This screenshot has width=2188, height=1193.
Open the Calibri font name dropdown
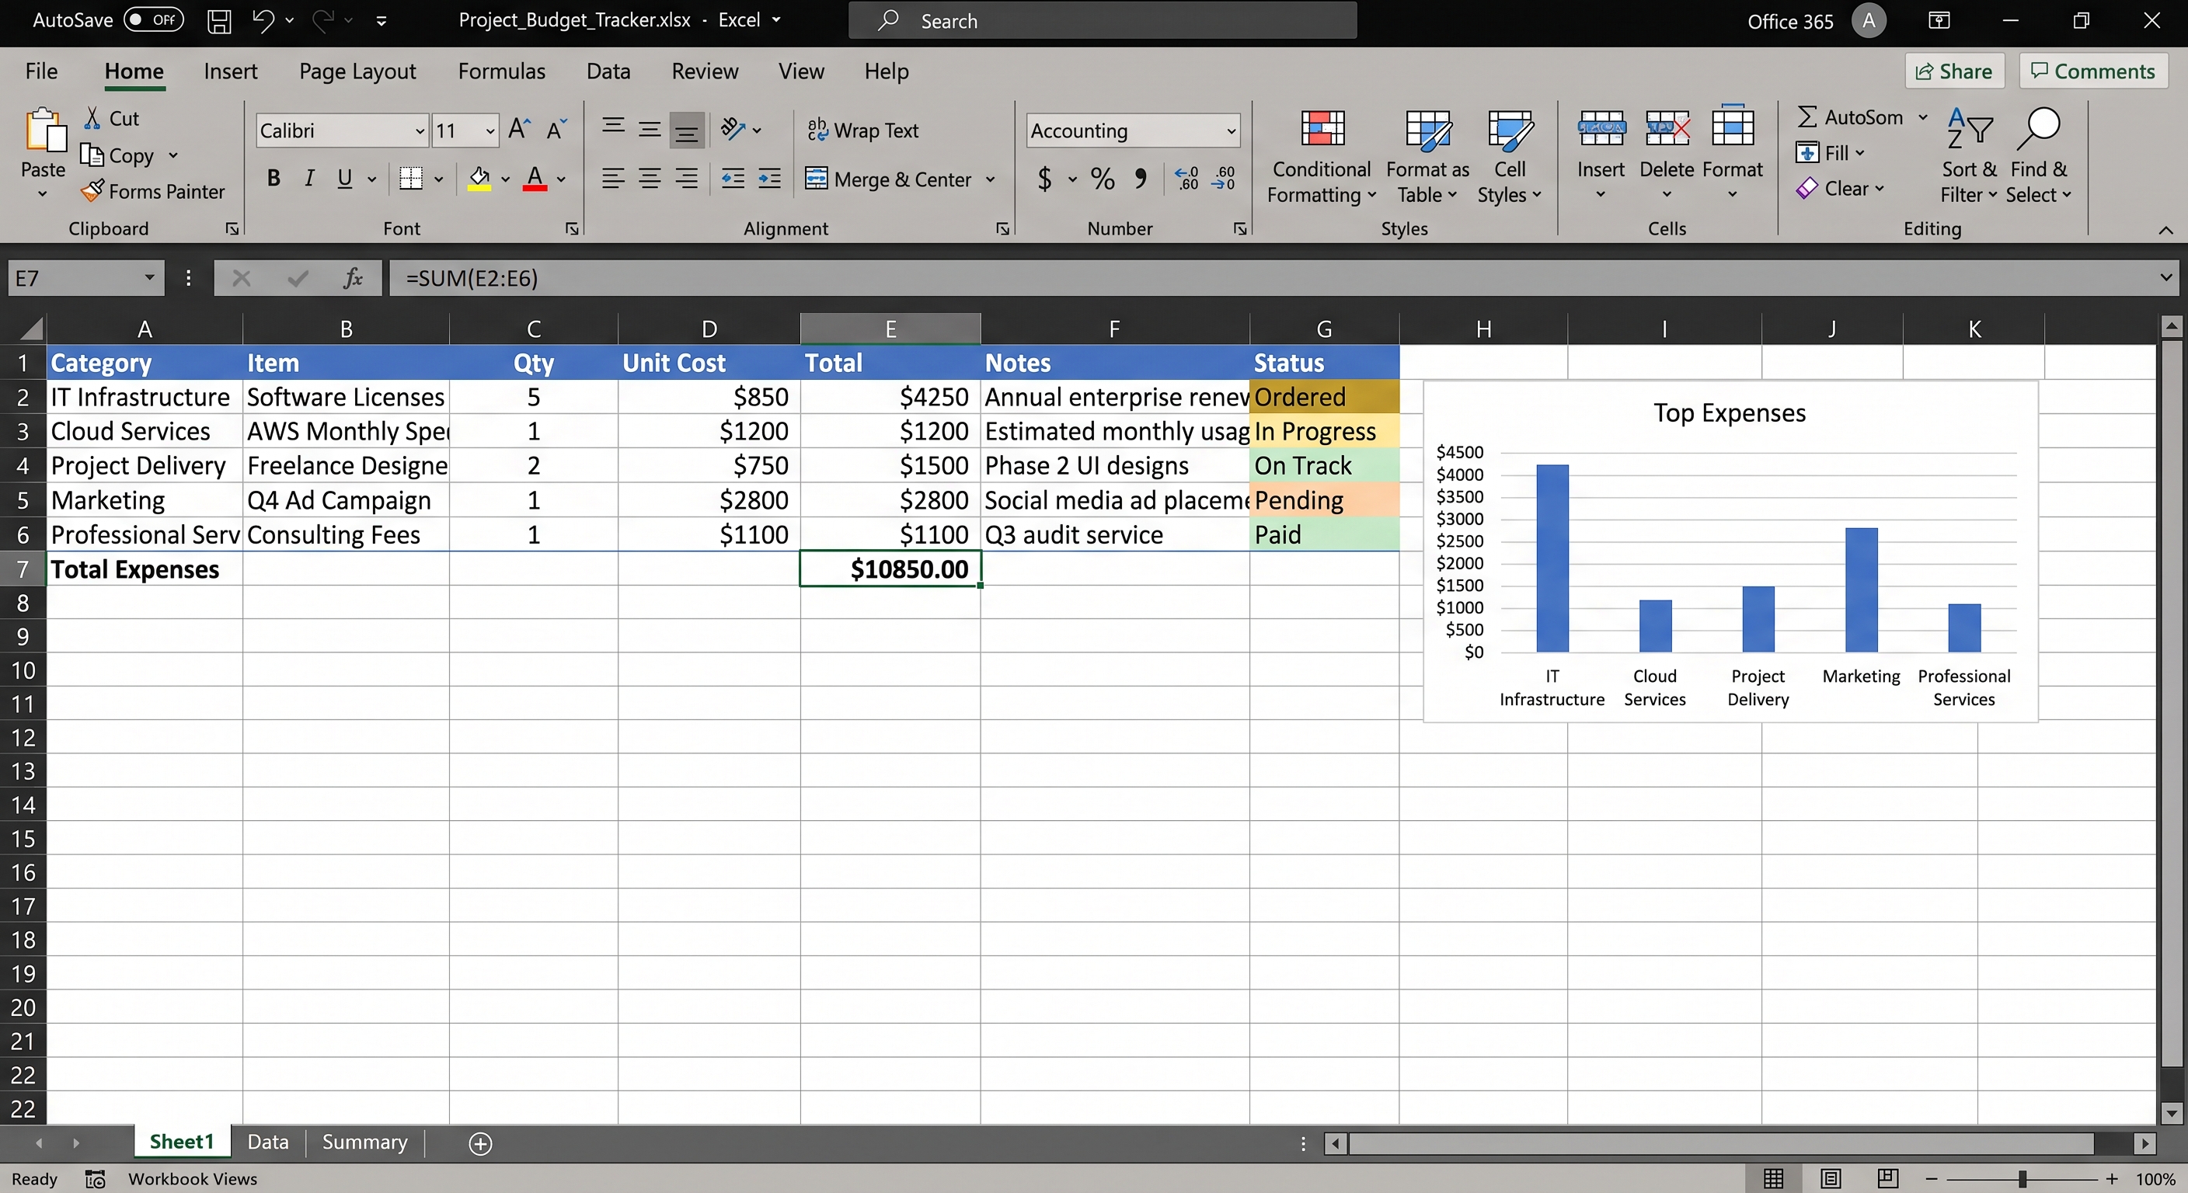click(420, 130)
